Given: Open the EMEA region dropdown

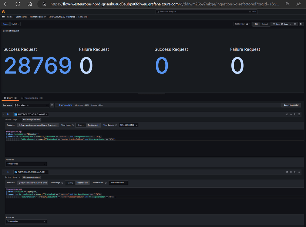Looking at the screenshot, I should 15,24.
